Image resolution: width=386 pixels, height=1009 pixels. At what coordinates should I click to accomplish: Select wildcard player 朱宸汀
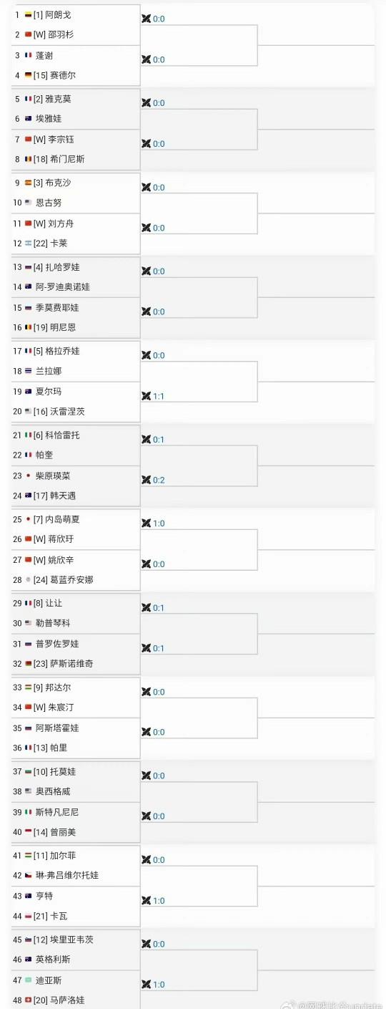point(61,708)
